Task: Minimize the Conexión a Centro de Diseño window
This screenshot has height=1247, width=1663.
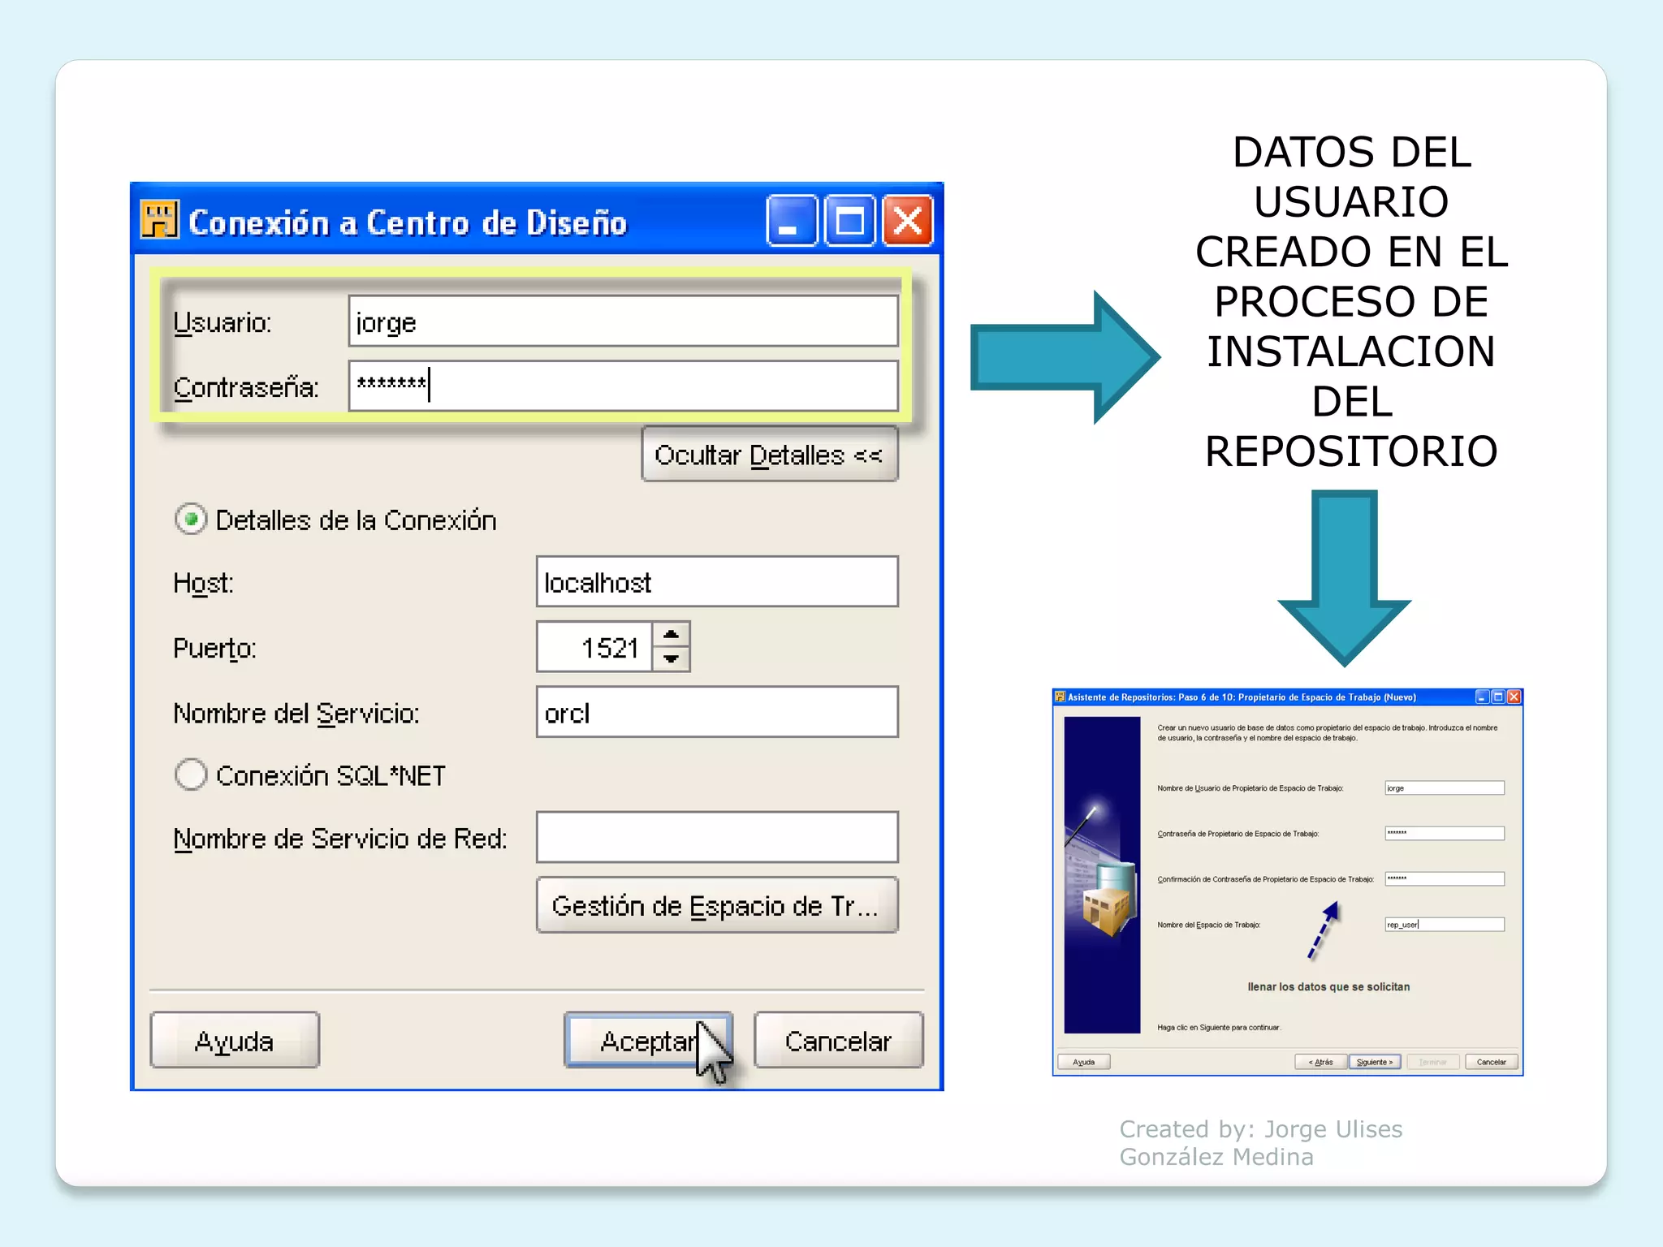Action: point(792,220)
